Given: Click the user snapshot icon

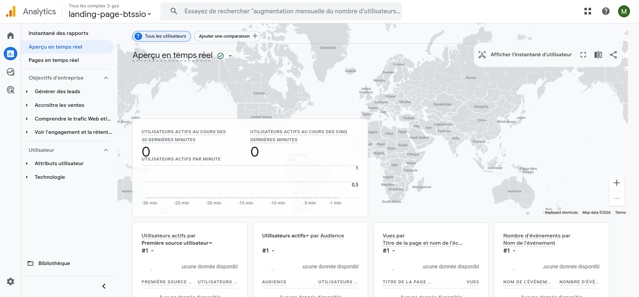Looking at the screenshot, I should click(482, 55).
